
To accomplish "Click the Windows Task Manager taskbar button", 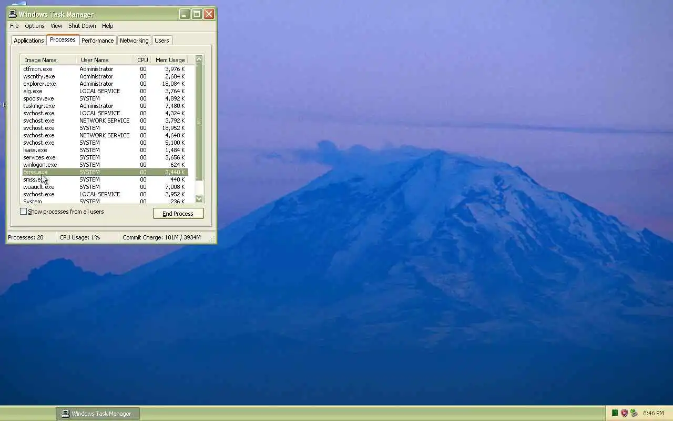I will tap(98, 414).
